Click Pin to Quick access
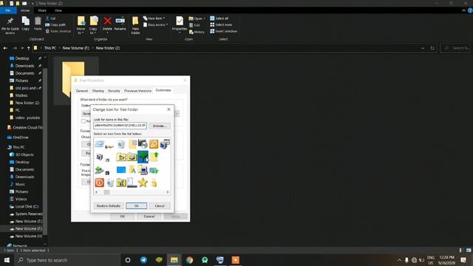 coord(10,26)
